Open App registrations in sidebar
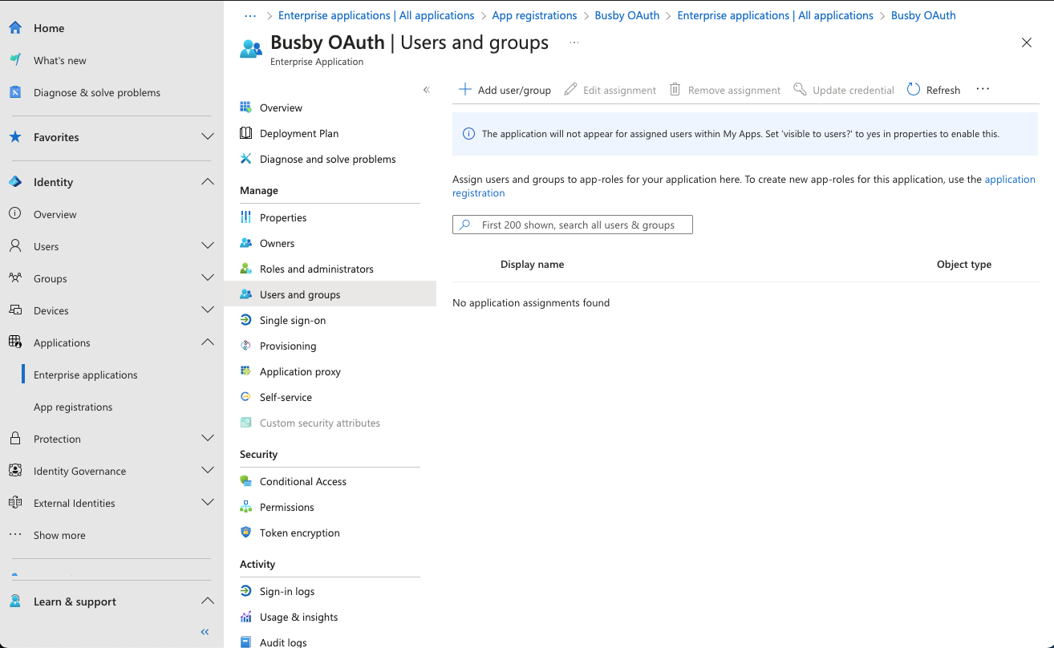The image size is (1054, 648). pyautogui.click(x=73, y=407)
